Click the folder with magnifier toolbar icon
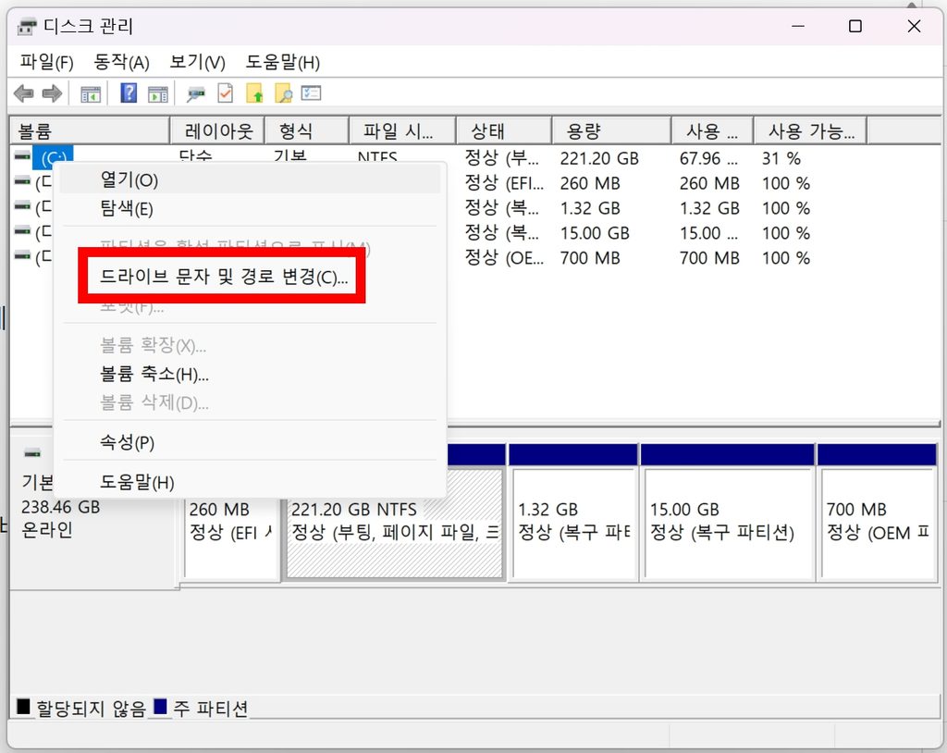The width and height of the screenshot is (947, 753). click(283, 93)
